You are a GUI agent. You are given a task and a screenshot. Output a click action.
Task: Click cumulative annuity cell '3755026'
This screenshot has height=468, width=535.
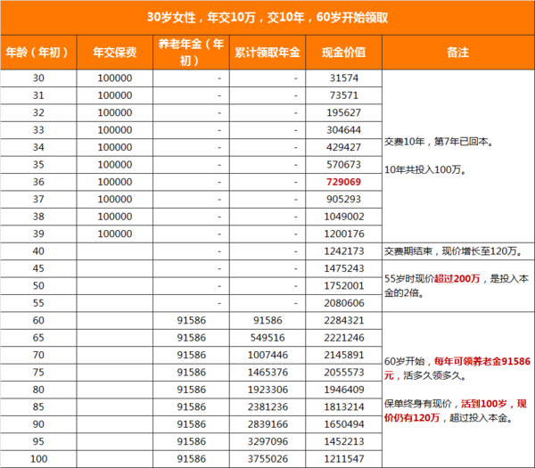click(x=267, y=459)
